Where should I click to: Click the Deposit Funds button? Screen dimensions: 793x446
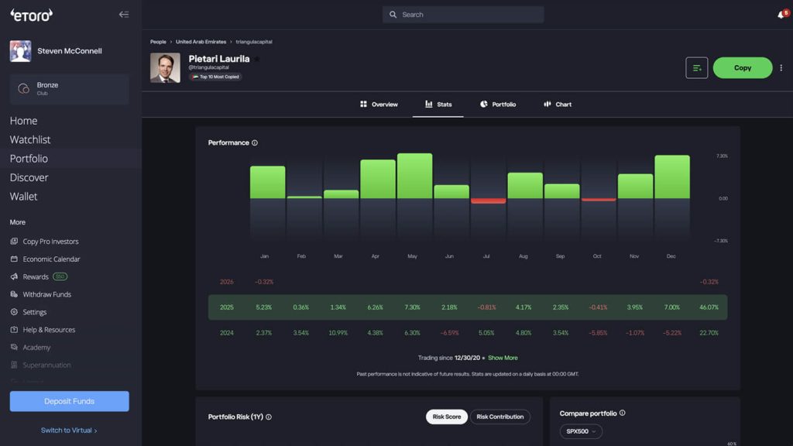[69, 401]
